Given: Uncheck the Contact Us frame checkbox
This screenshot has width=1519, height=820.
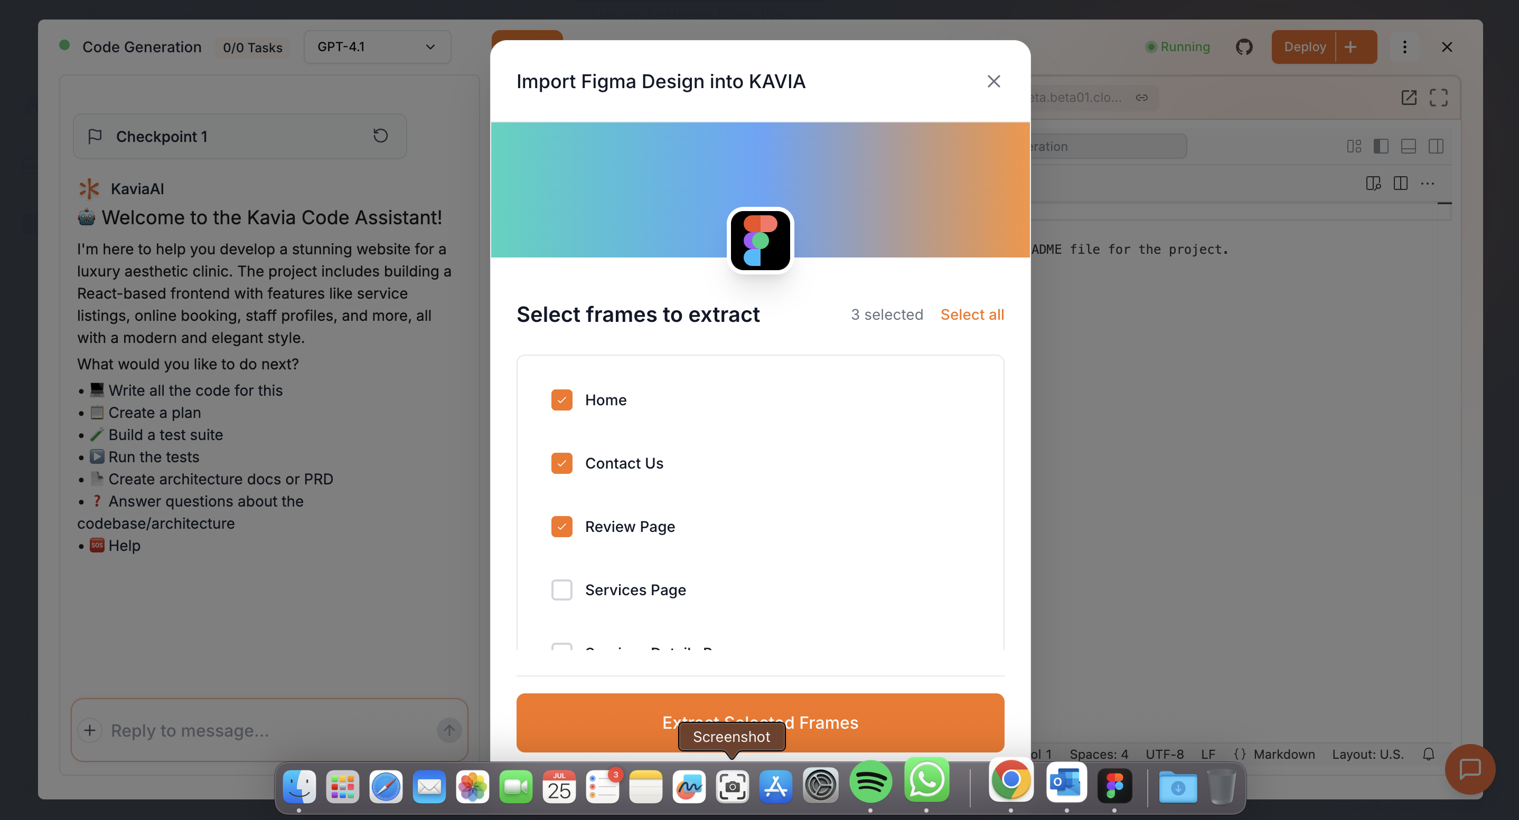Looking at the screenshot, I should [x=561, y=463].
